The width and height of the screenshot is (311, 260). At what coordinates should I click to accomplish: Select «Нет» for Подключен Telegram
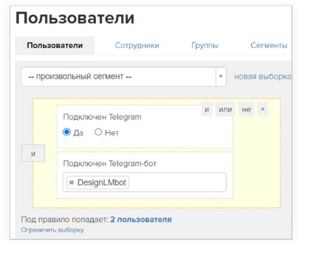[98, 132]
